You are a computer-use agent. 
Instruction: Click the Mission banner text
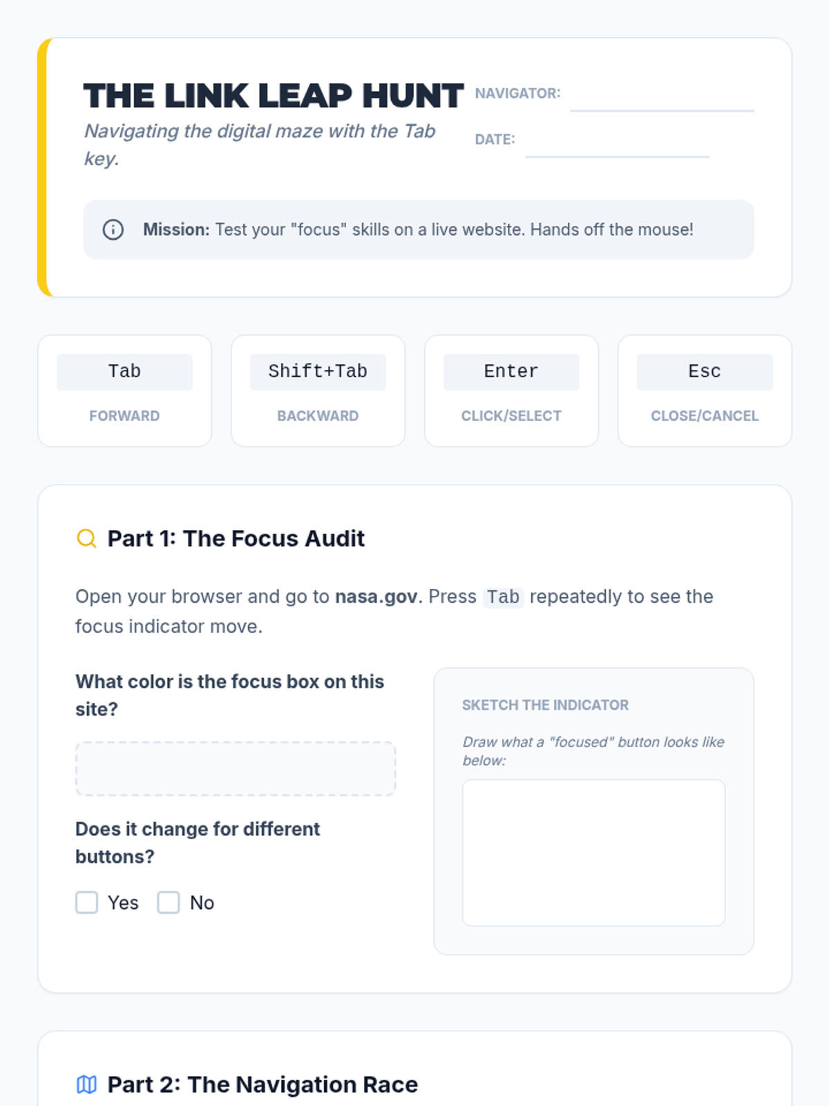(x=418, y=229)
